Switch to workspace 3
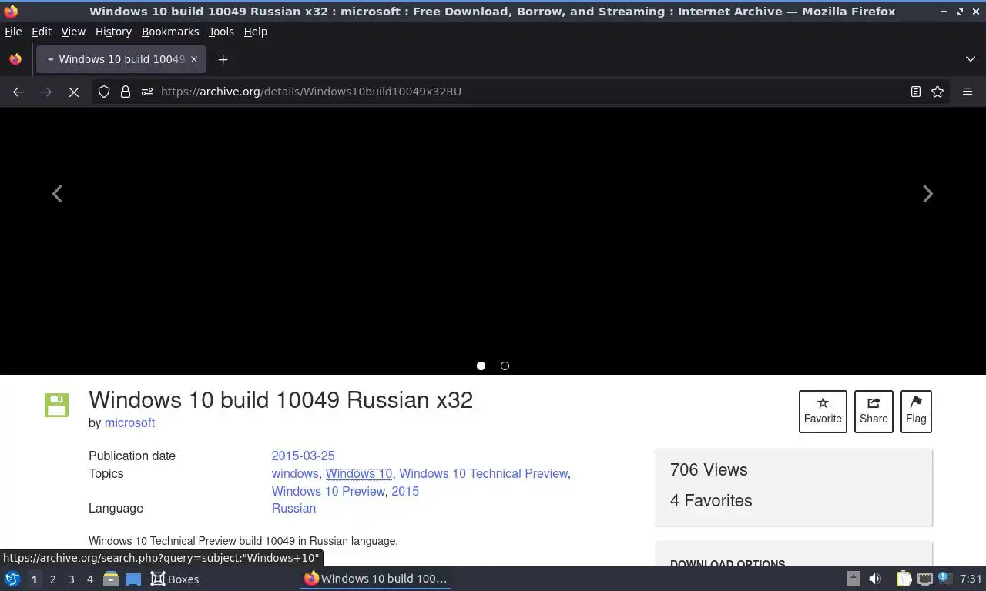 click(x=71, y=579)
